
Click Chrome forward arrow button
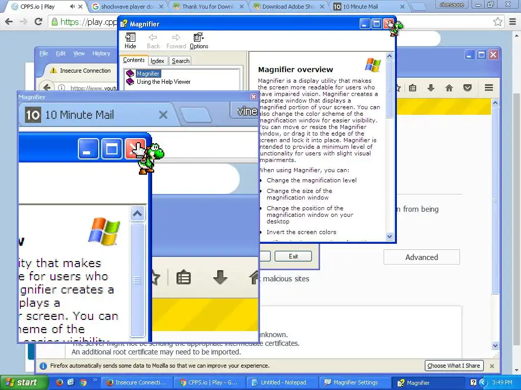(23, 22)
